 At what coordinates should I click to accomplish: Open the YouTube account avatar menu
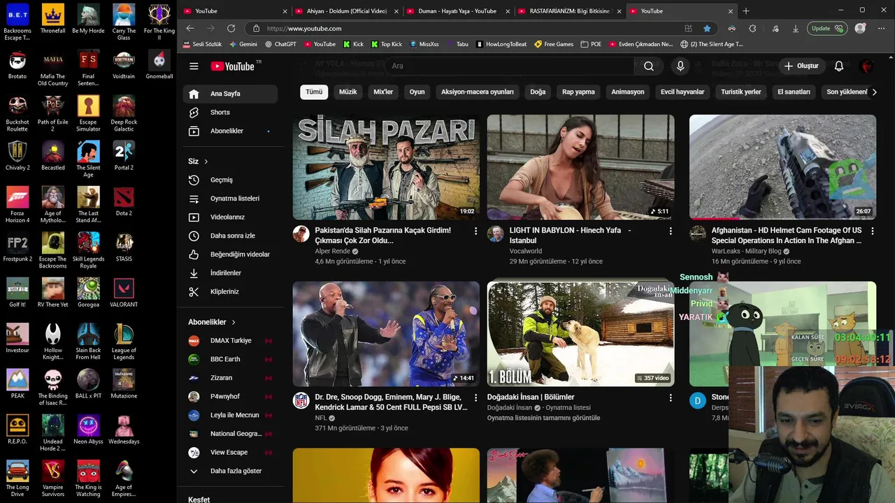867,66
